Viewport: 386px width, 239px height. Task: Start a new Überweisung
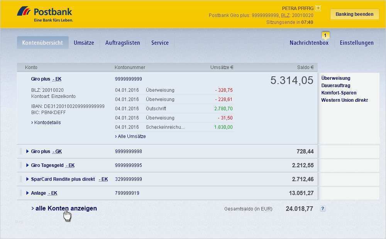click(x=335, y=78)
